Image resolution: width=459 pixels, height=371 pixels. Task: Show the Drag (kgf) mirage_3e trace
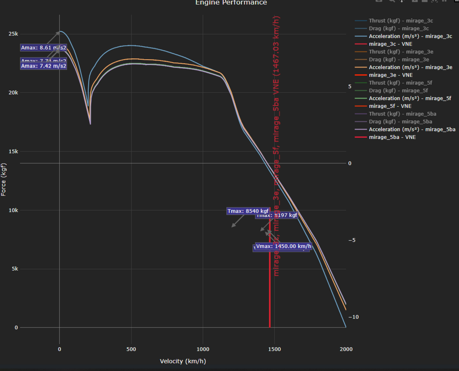(x=398, y=60)
